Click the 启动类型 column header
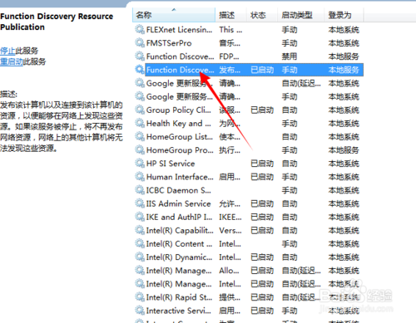This screenshot has width=416, height=323. pyautogui.click(x=300, y=15)
